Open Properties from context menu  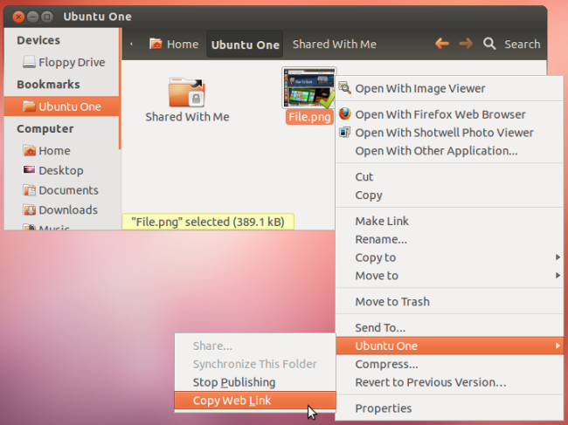[449, 408]
